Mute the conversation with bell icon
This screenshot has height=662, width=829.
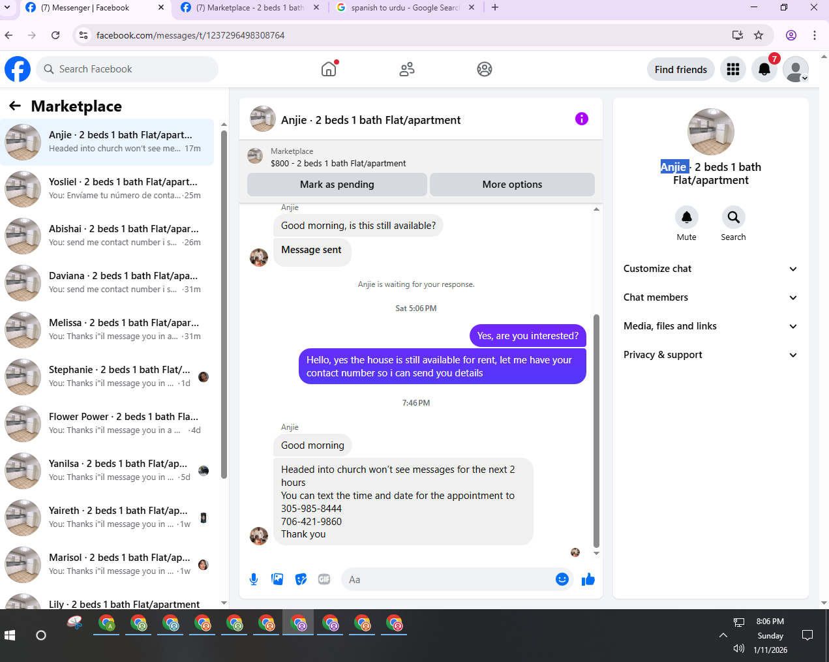point(686,217)
